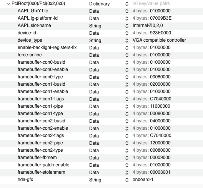This screenshot has width=203, height=188.
Task: Collapse the PciRoot(0x0)/Pci(0x2,0x0) dictionary
Action: click(8, 4)
